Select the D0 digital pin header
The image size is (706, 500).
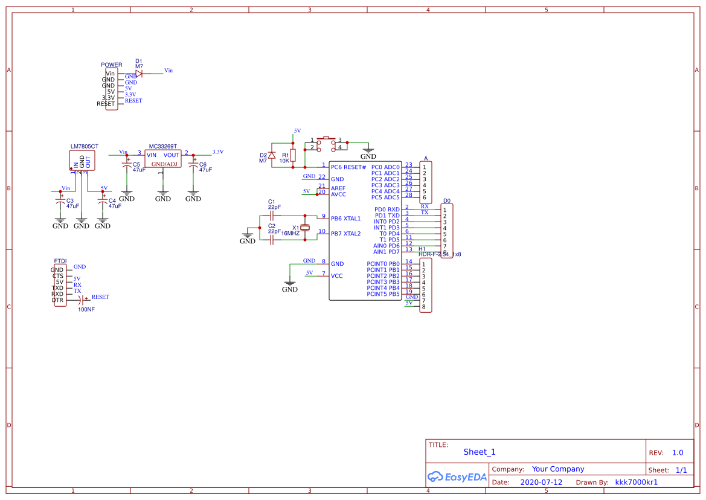(447, 231)
